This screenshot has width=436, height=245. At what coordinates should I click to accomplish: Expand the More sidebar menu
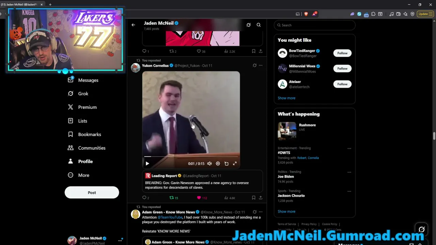click(x=79, y=175)
